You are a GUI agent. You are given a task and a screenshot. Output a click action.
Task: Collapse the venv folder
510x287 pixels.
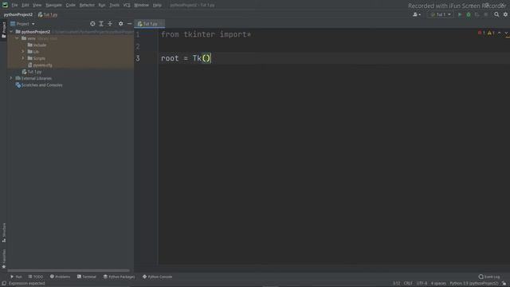point(17,38)
